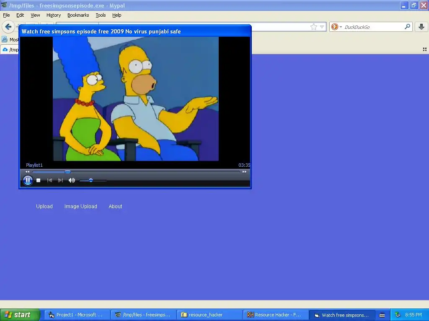This screenshot has width=429, height=321.
Task: Open the Edit menu in Mypal
Action: click(20, 15)
